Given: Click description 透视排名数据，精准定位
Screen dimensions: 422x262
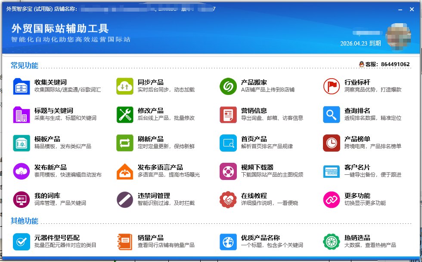Looking at the screenshot, I should [x=373, y=118].
